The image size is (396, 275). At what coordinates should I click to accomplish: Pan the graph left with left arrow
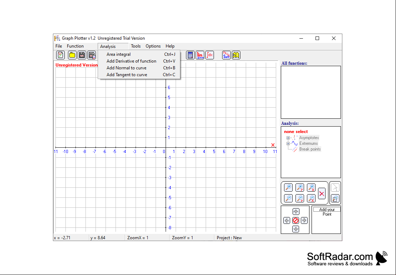(287, 220)
